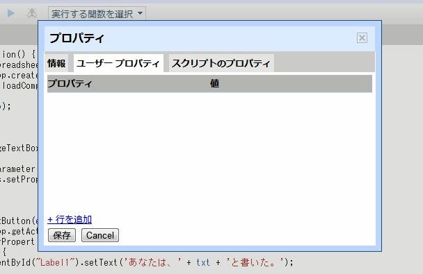This screenshot has width=423, height=274.
Task: Run the script with play icon
Action: click(11, 13)
